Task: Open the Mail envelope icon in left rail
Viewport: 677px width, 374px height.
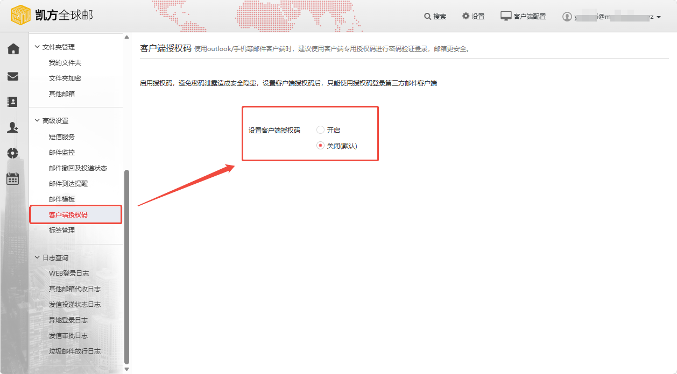Action: click(13, 76)
